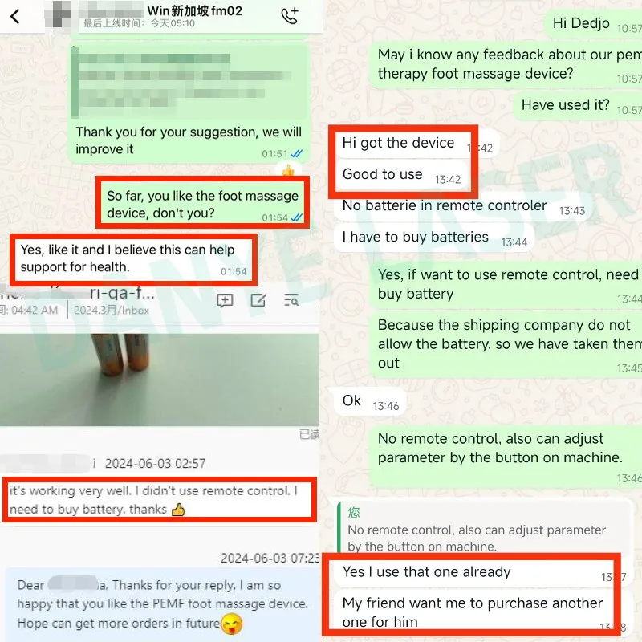The image size is (642, 642).
Task: Open the Win新加坡 fm02 contact title
Action: (x=194, y=10)
